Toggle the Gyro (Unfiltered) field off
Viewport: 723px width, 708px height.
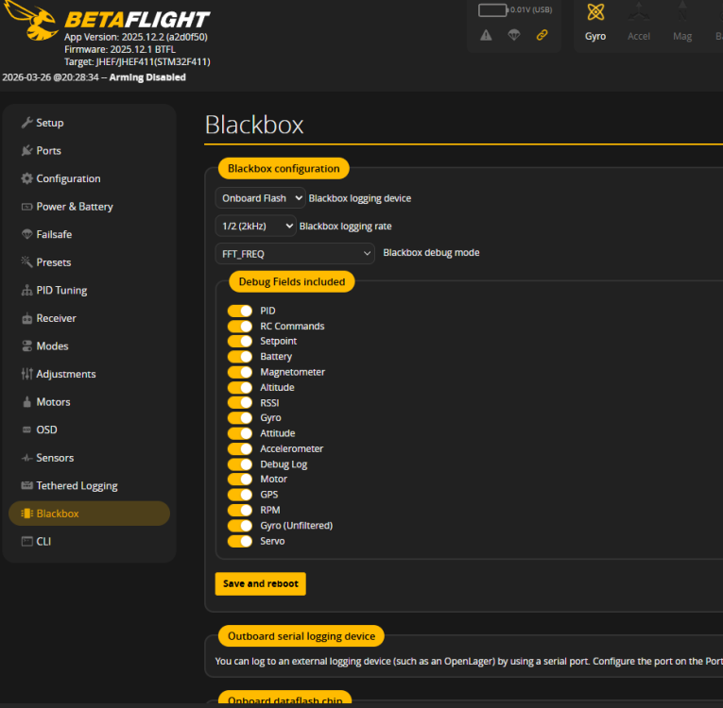tap(240, 526)
